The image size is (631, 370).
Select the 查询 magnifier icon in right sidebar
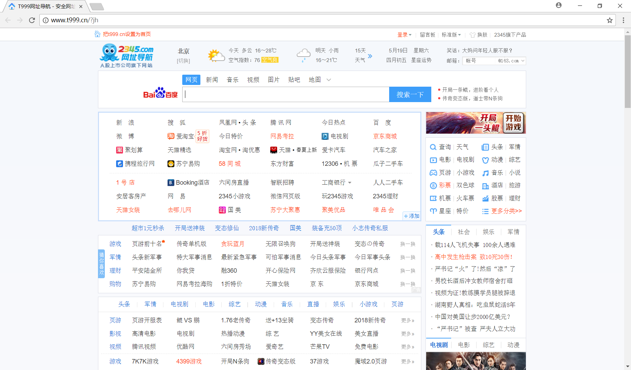433,147
